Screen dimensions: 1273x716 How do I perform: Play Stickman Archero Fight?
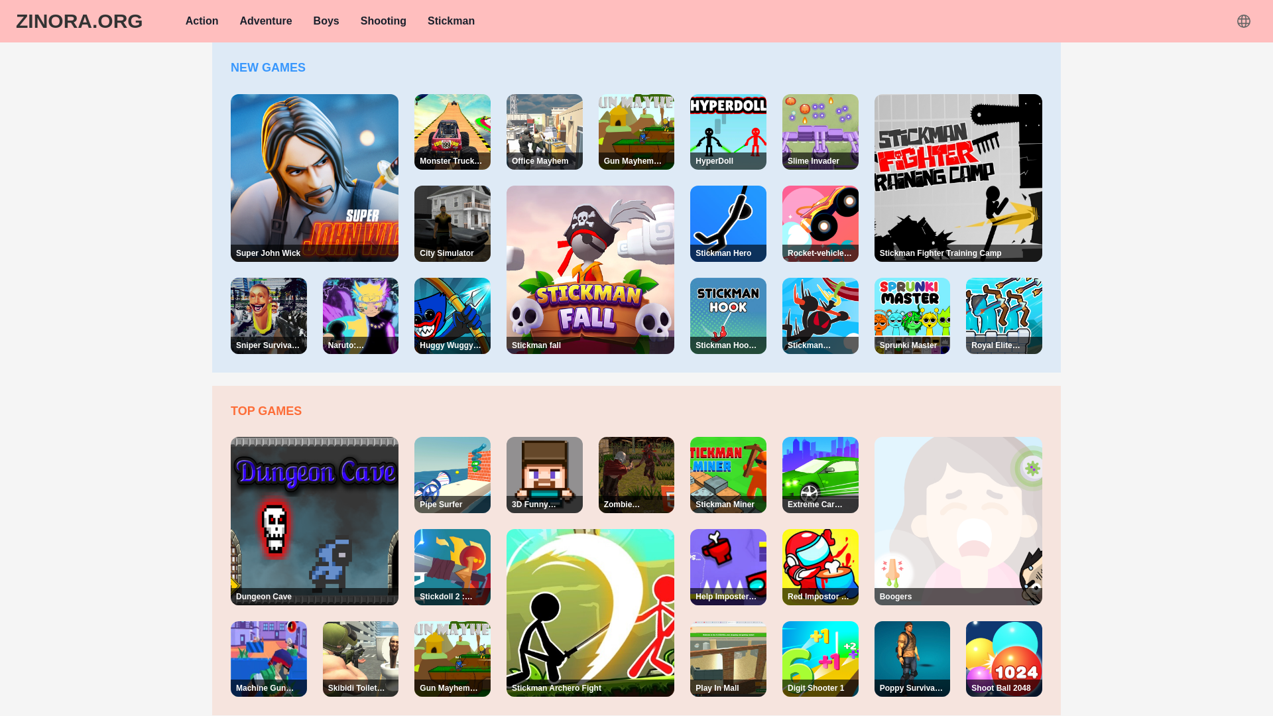click(590, 613)
